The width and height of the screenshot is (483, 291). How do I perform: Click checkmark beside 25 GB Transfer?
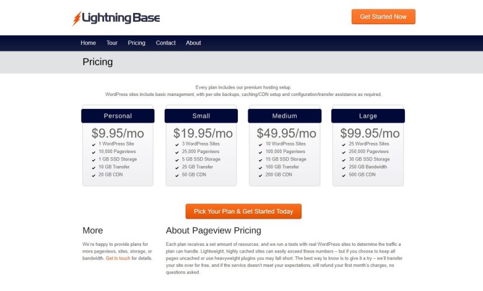point(177,168)
